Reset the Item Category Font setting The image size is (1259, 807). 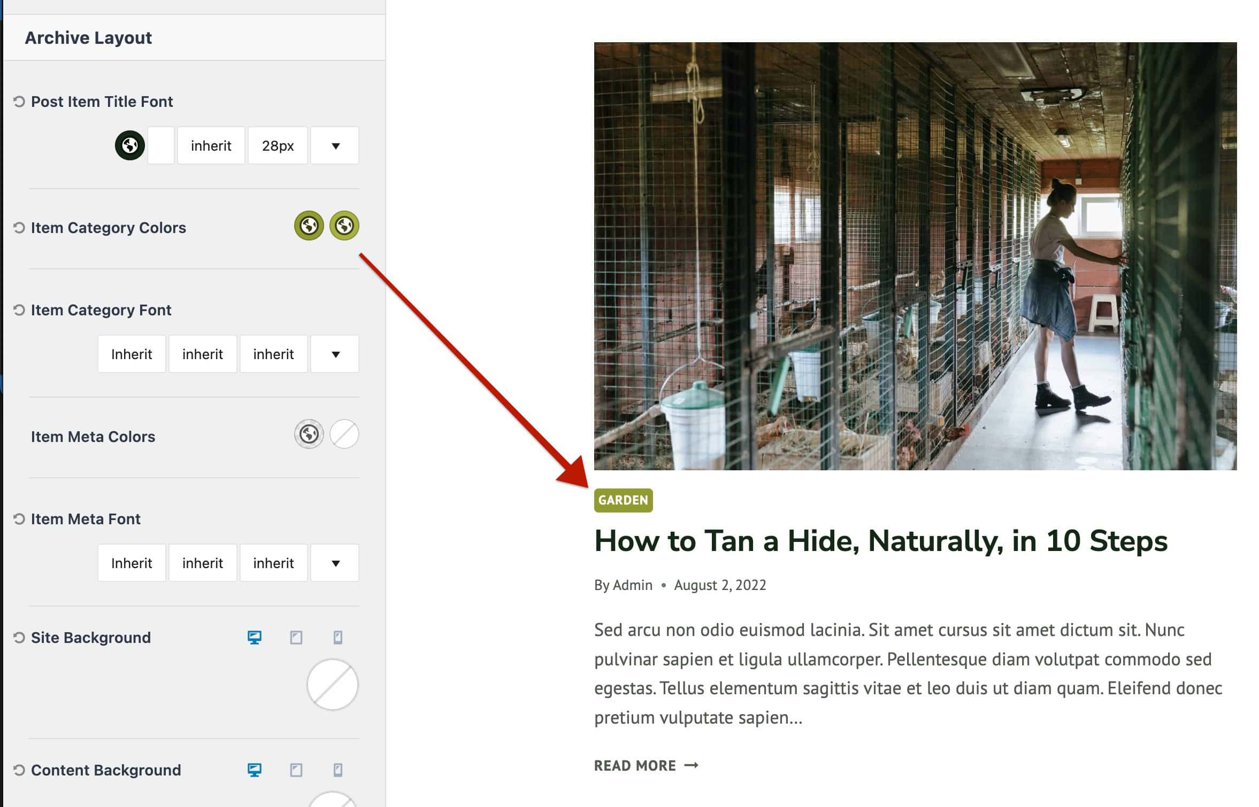pos(19,310)
